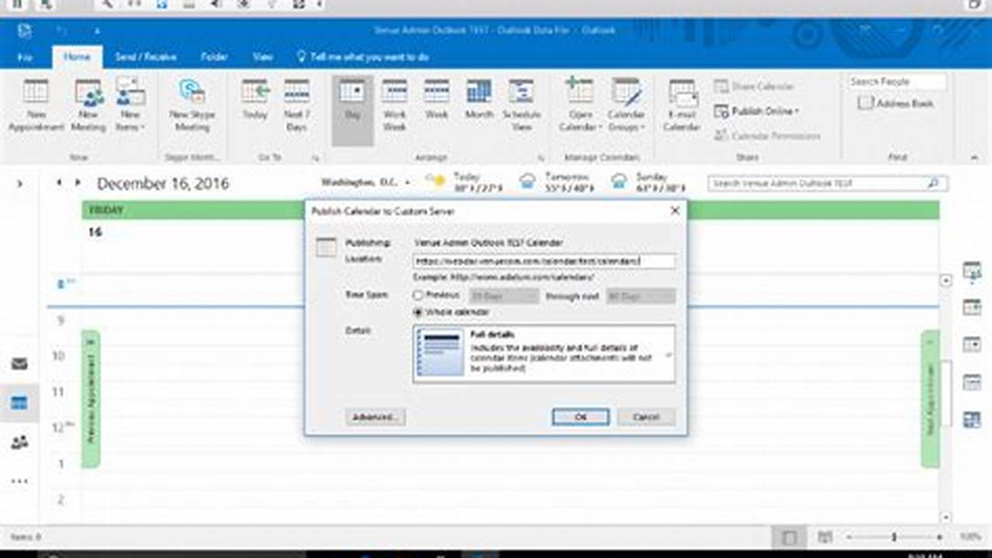
Task: Click the Advanced button in the dialog
Action: click(x=375, y=417)
